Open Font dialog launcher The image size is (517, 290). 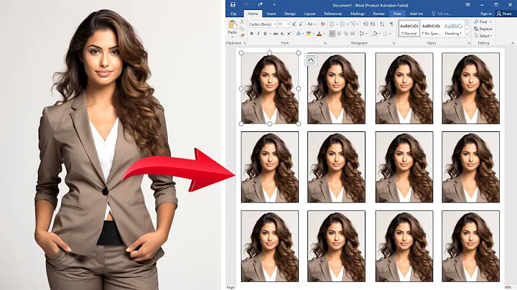pos(325,43)
